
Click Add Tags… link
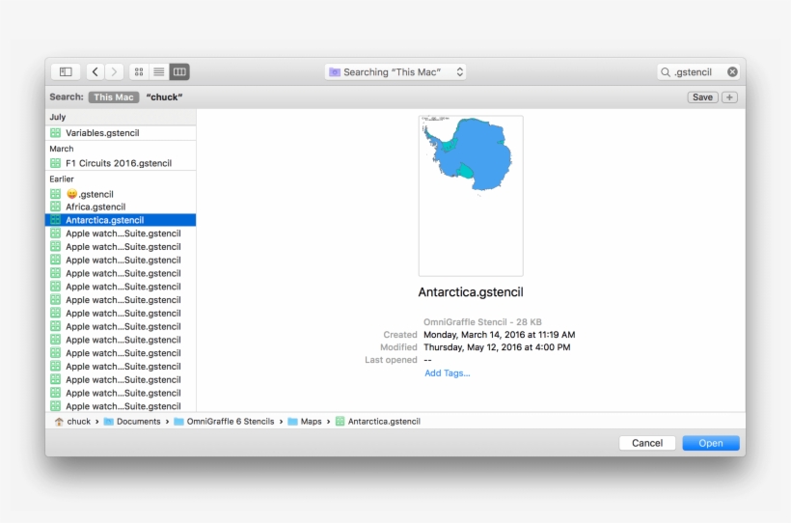(447, 373)
